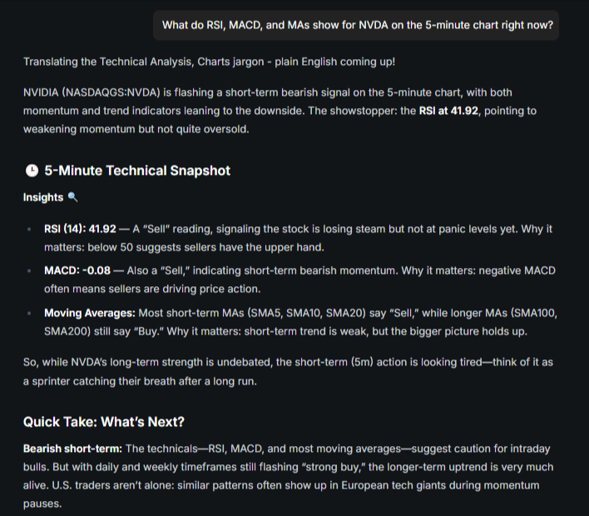The height and width of the screenshot is (516, 589).
Task: Click the bold 'Moving Averages:' label
Action: 90,313
